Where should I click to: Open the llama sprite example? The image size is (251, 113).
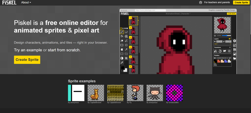pyautogui.click(x=96, y=93)
